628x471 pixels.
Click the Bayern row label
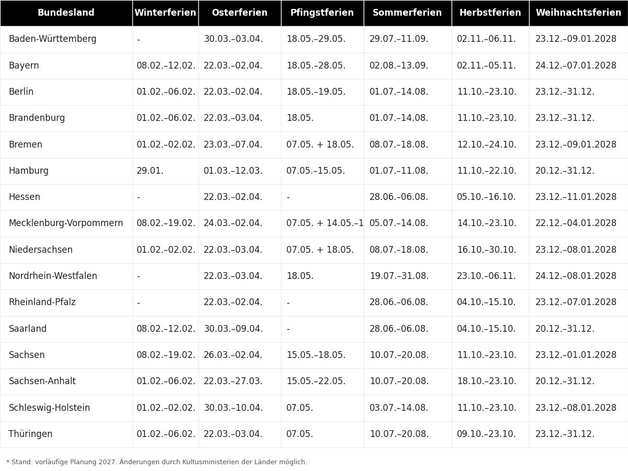pos(24,66)
